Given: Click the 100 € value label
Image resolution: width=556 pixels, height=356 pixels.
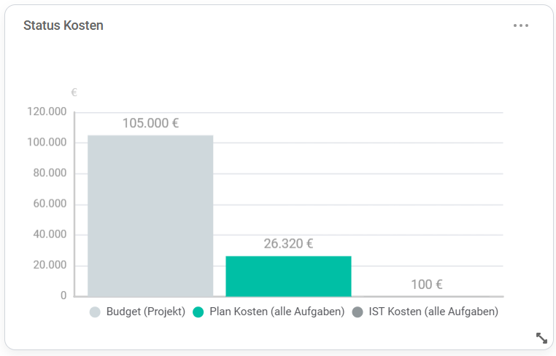Looking at the screenshot, I should pos(427,285).
